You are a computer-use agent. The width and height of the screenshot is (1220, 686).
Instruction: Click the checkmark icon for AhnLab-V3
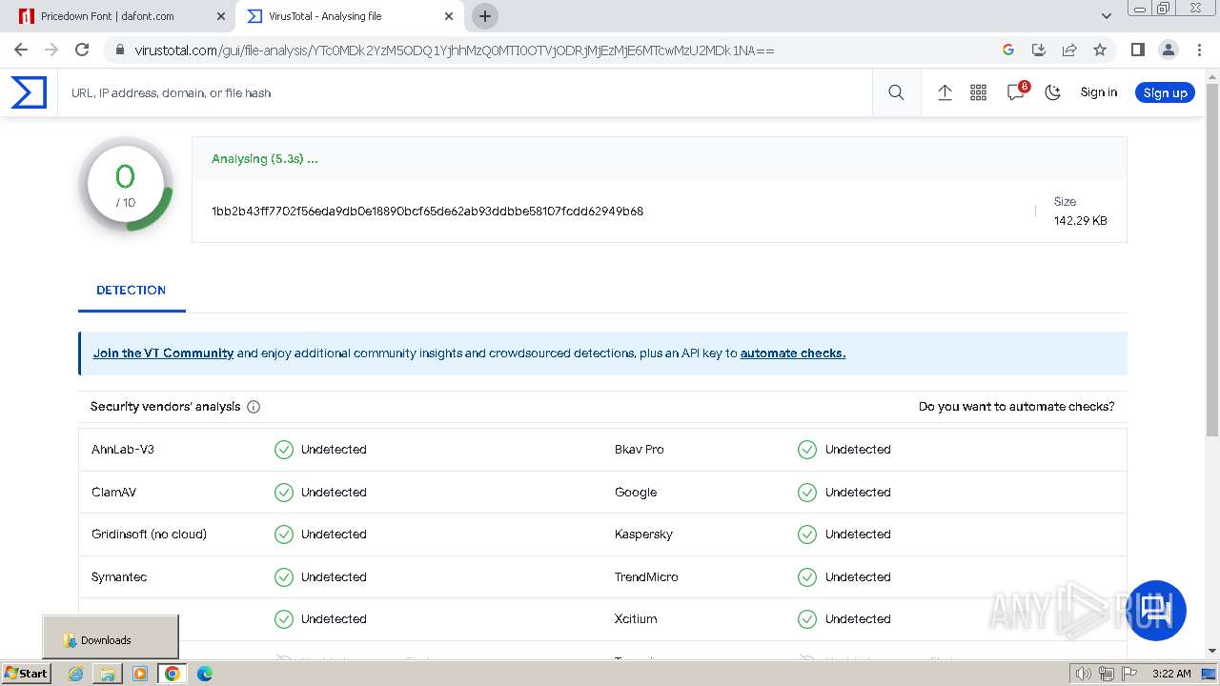[x=284, y=450]
